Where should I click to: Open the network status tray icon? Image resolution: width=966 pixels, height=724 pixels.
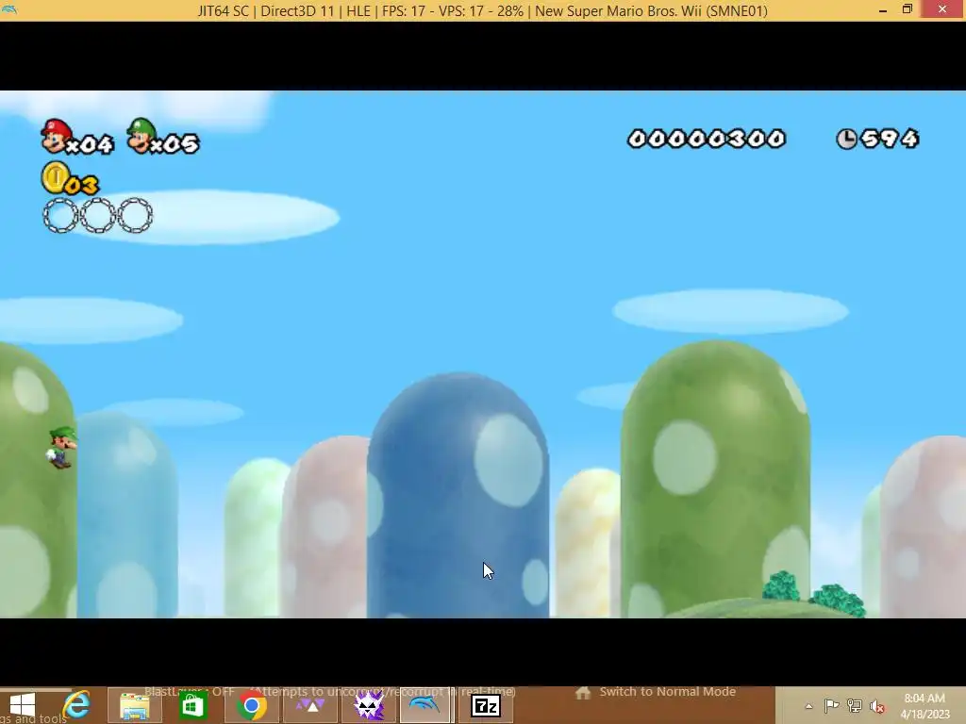pos(855,706)
